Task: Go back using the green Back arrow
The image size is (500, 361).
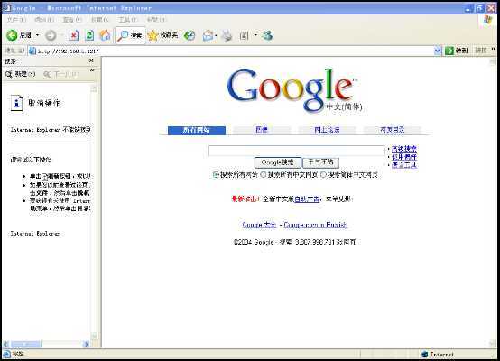Action: pos(12,35)
